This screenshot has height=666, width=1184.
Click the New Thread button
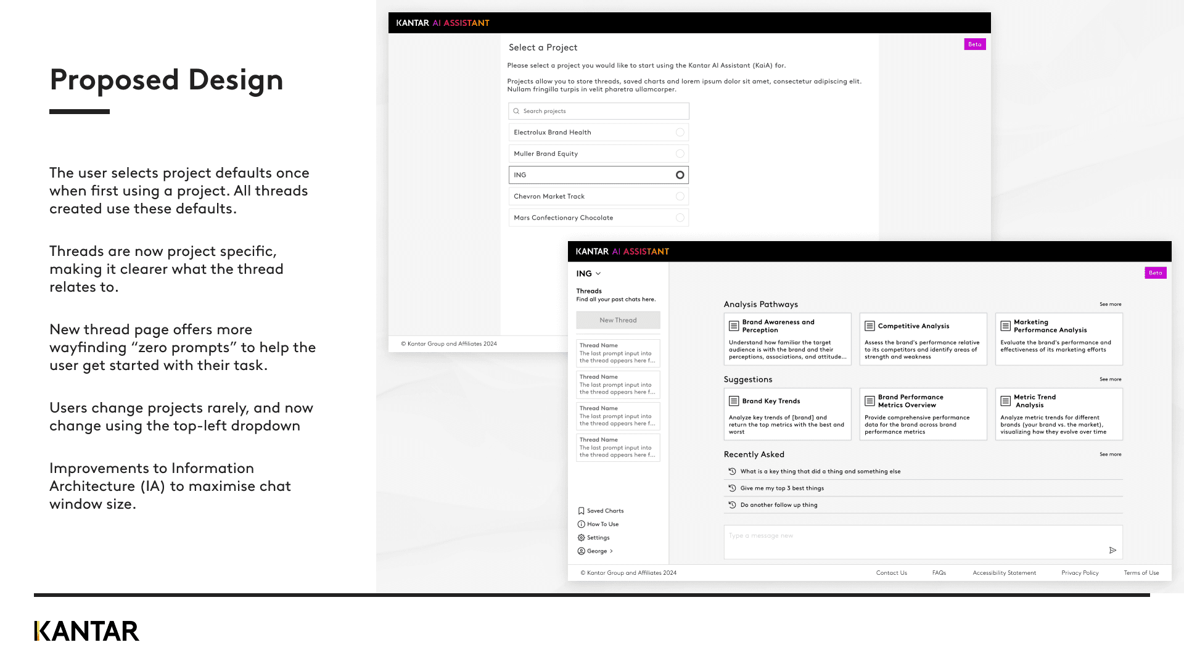(x=618, y=320)
